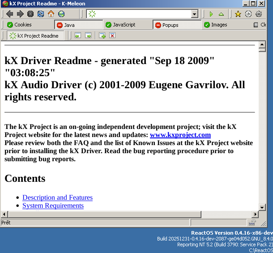This screenshot has height=253, width=273.
Task: Open the preferences gear icon
Action: tap(259, 14)
